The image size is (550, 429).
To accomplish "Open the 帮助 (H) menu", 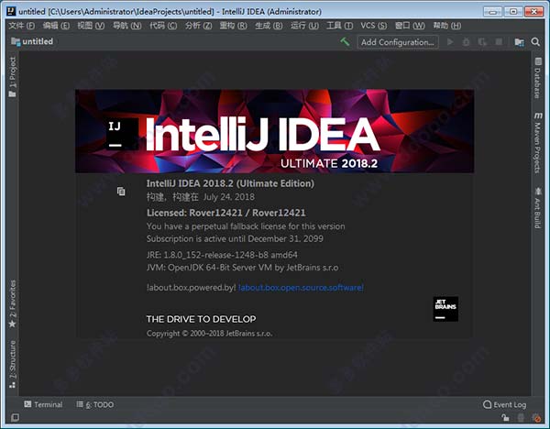I will tap(447, 26).
